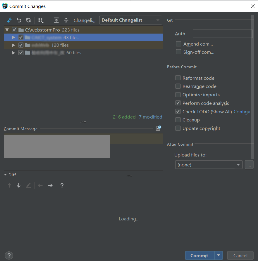Collapse the Diff section triangle
This screenshot has height=261, width=258.
tap(5, 175)
